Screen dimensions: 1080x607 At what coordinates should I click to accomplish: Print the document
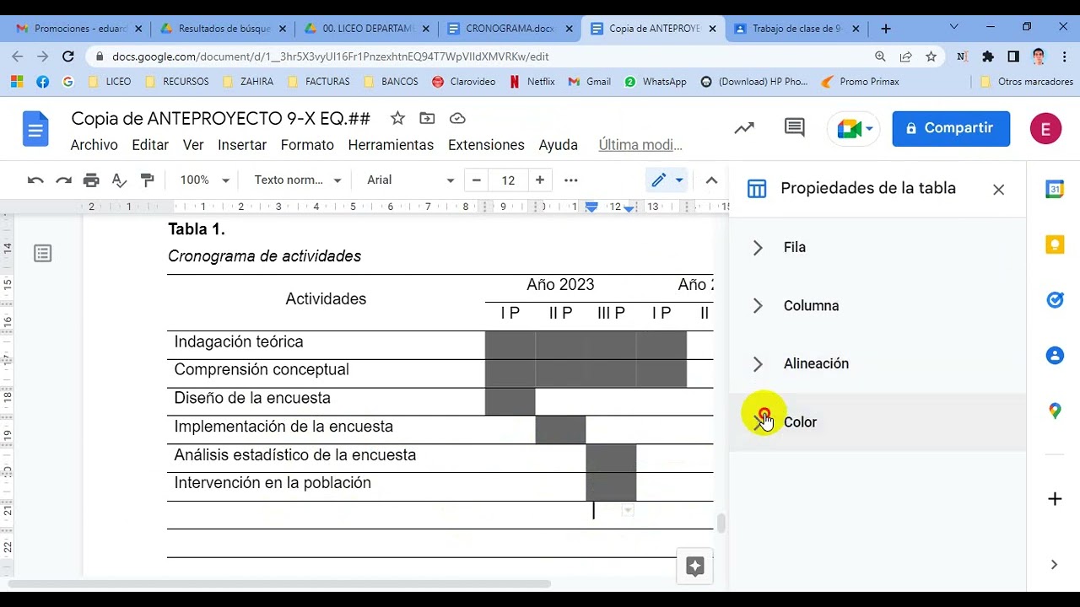91,180
